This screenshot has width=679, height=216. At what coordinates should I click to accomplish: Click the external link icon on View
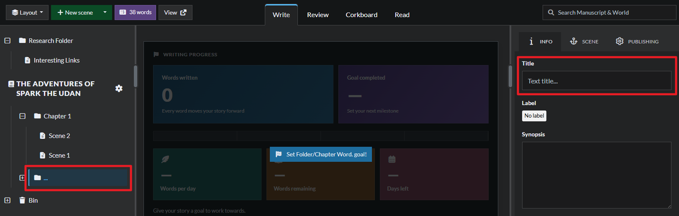point(183,13)
